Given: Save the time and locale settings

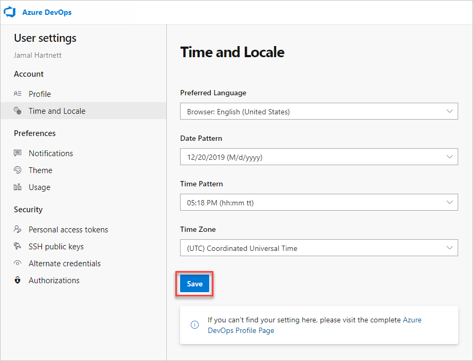Looking at the screenshot, I should pos(194,284).
